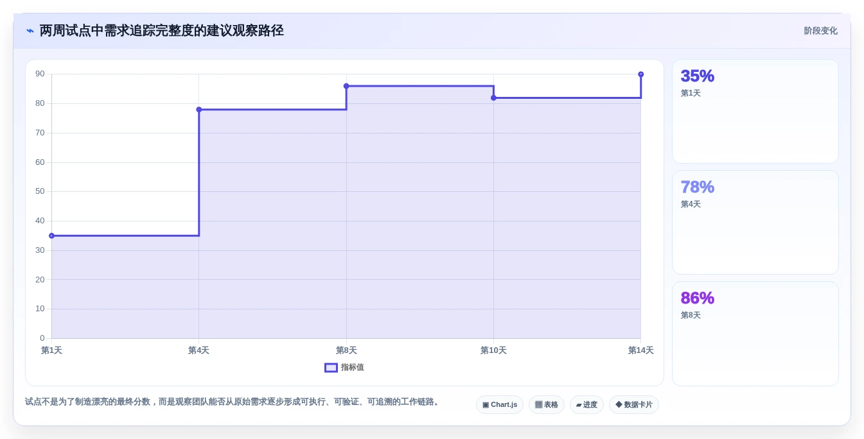The image size is (864, 439).
Task: Click the 第4天 x-axis label
Action: [x=199, y=350]
